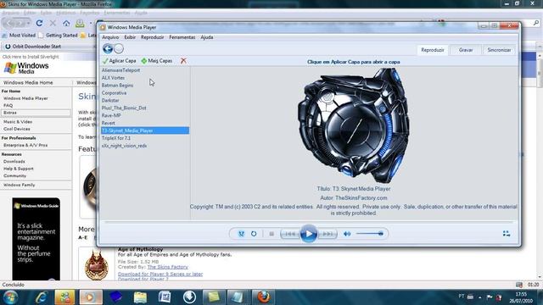543x305 pixels.
Task: Switch to the Gravar tab
Action: (x=466, y=50)
